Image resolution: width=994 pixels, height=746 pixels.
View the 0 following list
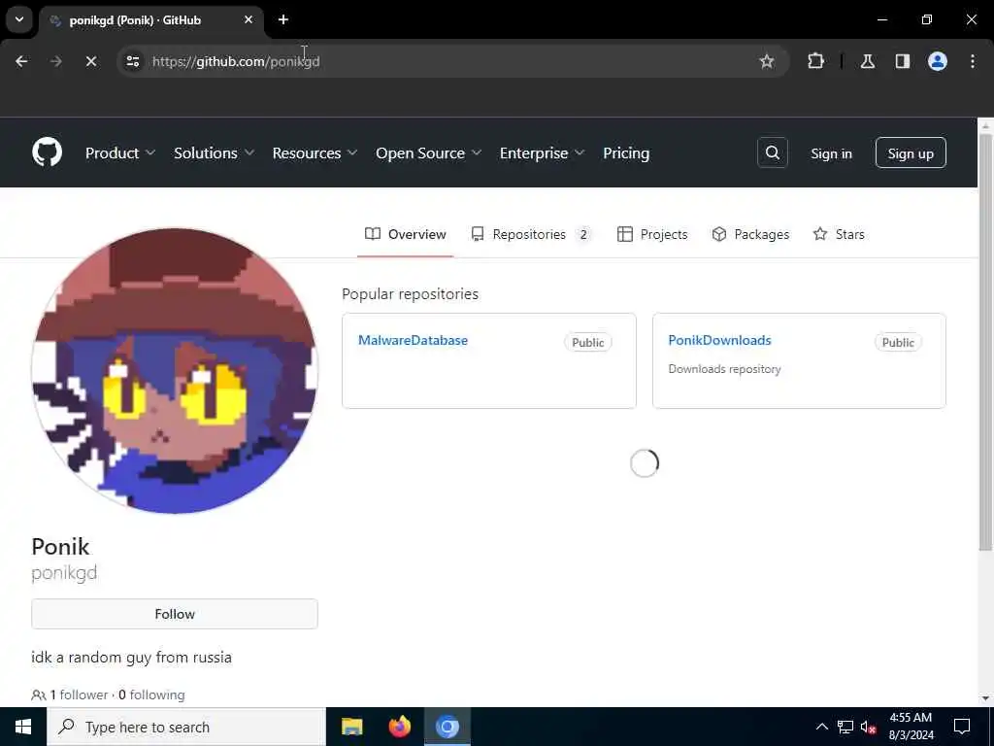click(x=151, y=695)
